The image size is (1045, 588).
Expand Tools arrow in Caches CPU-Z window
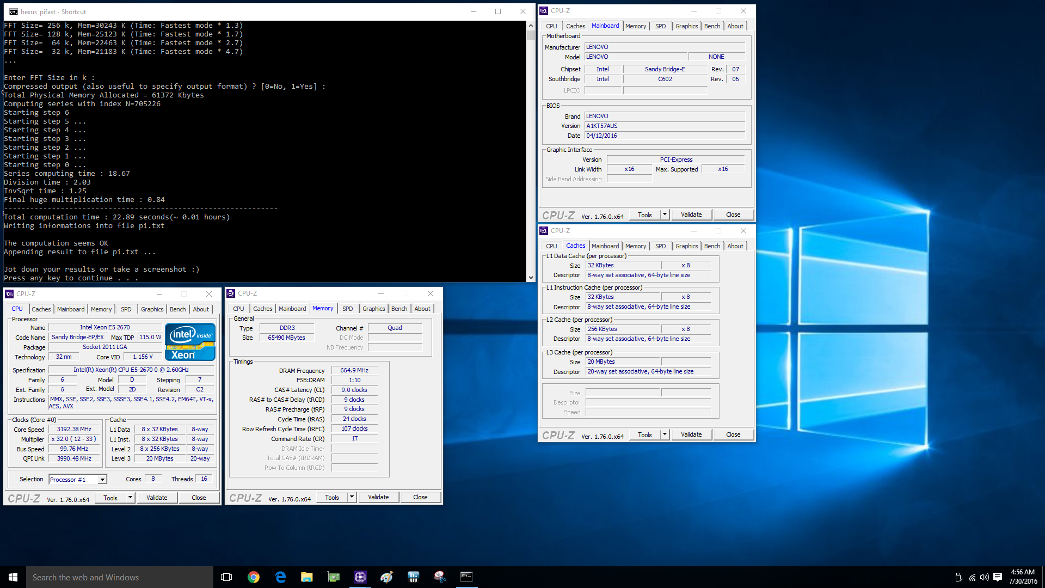click(x=665, y=434)
